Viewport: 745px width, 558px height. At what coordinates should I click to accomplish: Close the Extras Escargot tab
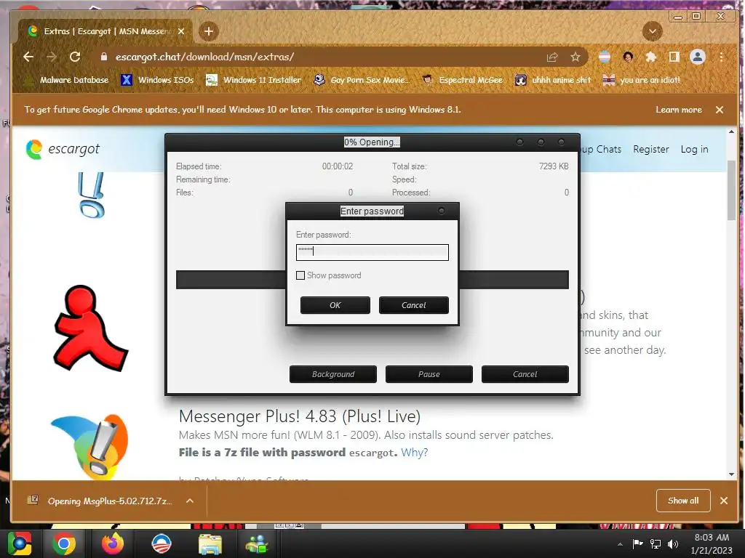(x=181, y=31)
